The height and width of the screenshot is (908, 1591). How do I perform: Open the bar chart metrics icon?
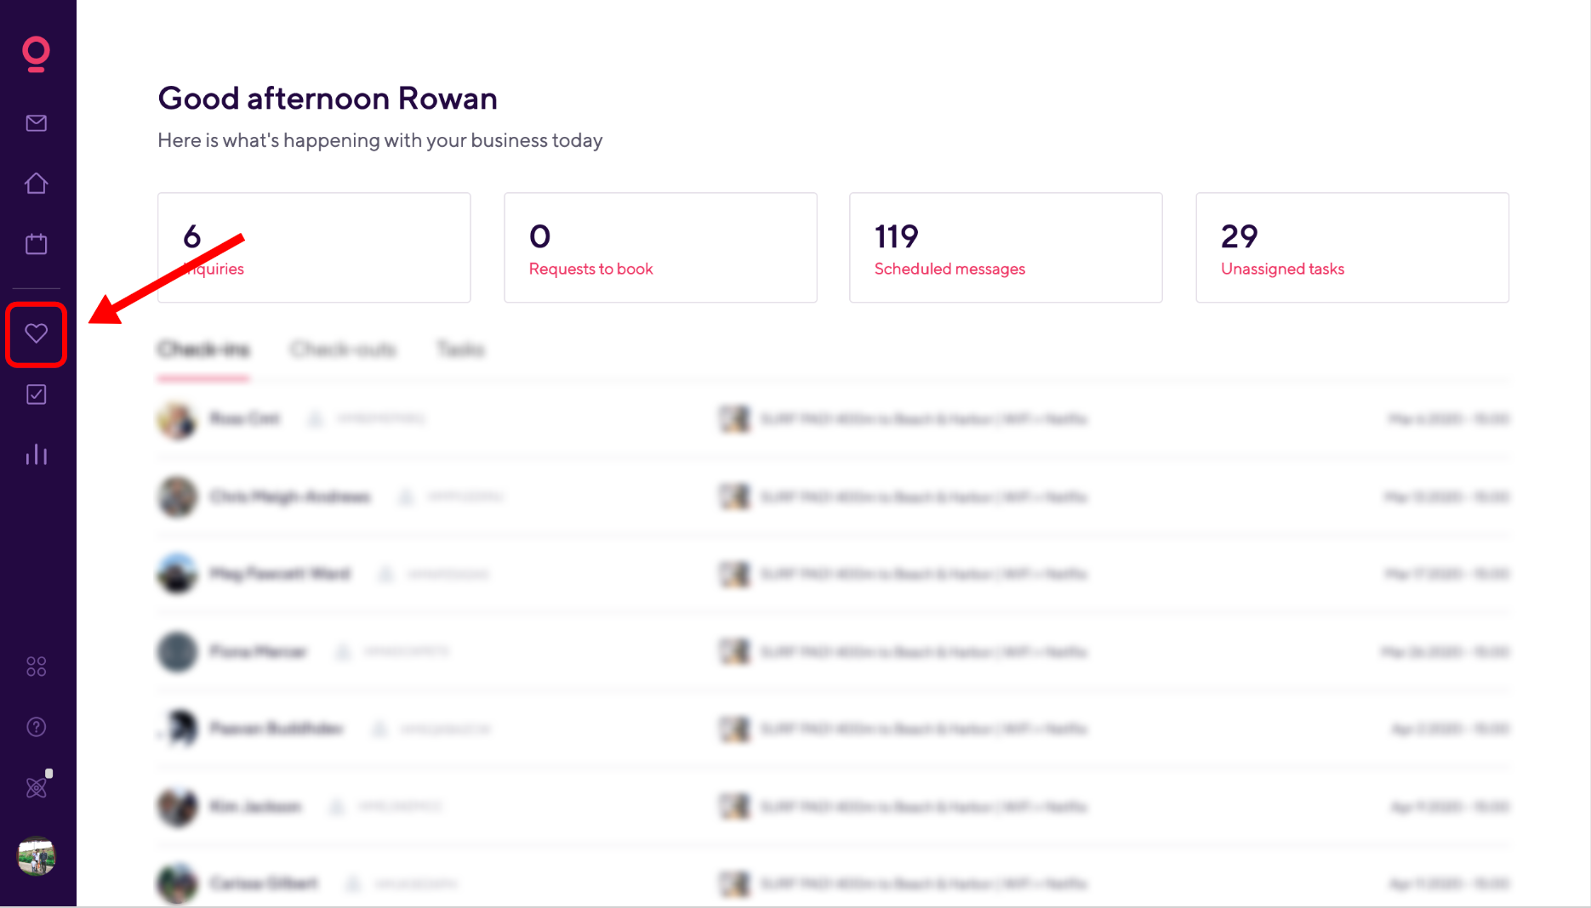(x=36, y=455)
